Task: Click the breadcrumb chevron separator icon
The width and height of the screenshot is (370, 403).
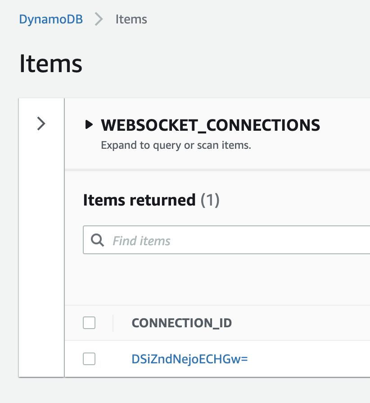Action: (x=99, y=19)
